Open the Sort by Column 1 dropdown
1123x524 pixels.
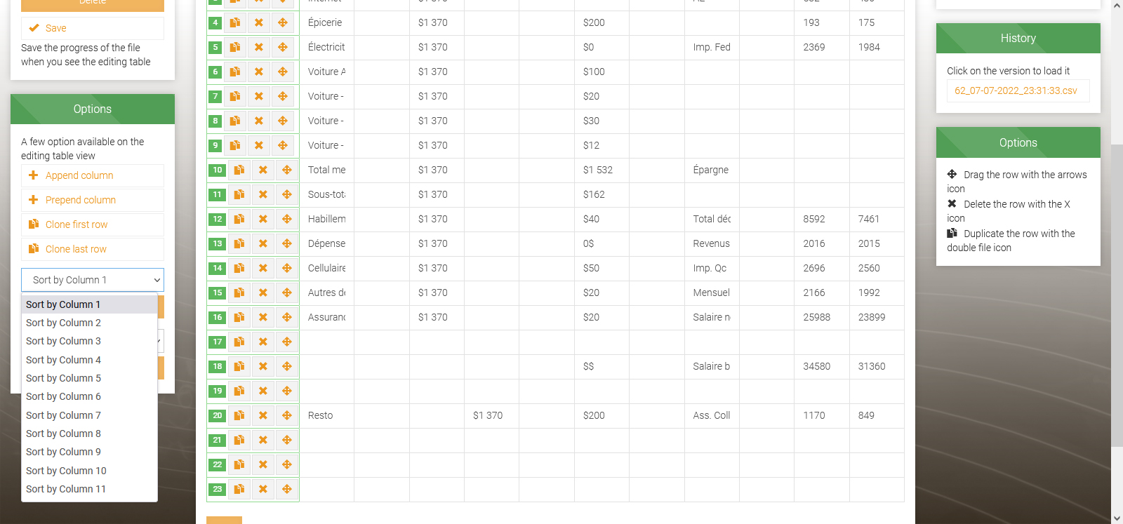click(x=93, y=280)
